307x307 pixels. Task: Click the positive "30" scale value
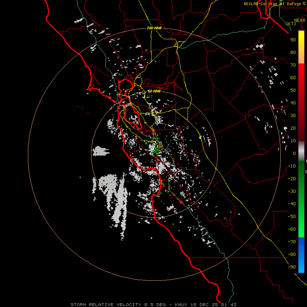(293, 116)
